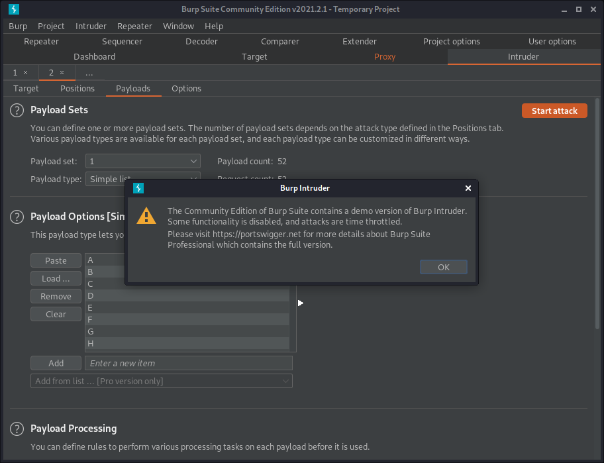Open the Window menu
This screenshot has height=463, width=604.
(x=178, y=26)
